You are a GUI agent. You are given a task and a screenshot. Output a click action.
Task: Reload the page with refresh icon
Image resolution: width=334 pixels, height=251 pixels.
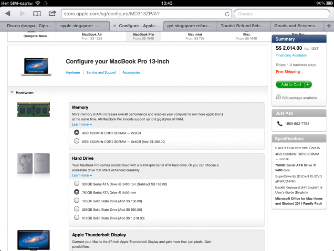[x=227, y=14]
